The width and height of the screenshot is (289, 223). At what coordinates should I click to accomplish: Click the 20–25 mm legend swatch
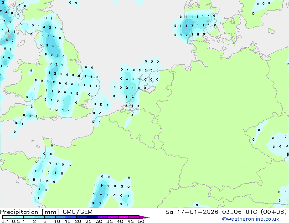[x=82, y=217]
